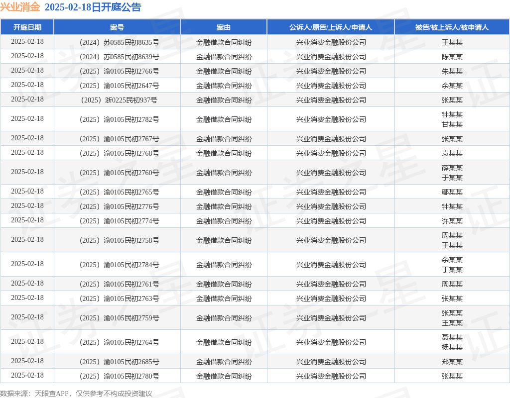This screenshot has height=398, width=510.
Task: Click the 2025-02-18日开庭公告 heading
Action: tap(93, 7)
